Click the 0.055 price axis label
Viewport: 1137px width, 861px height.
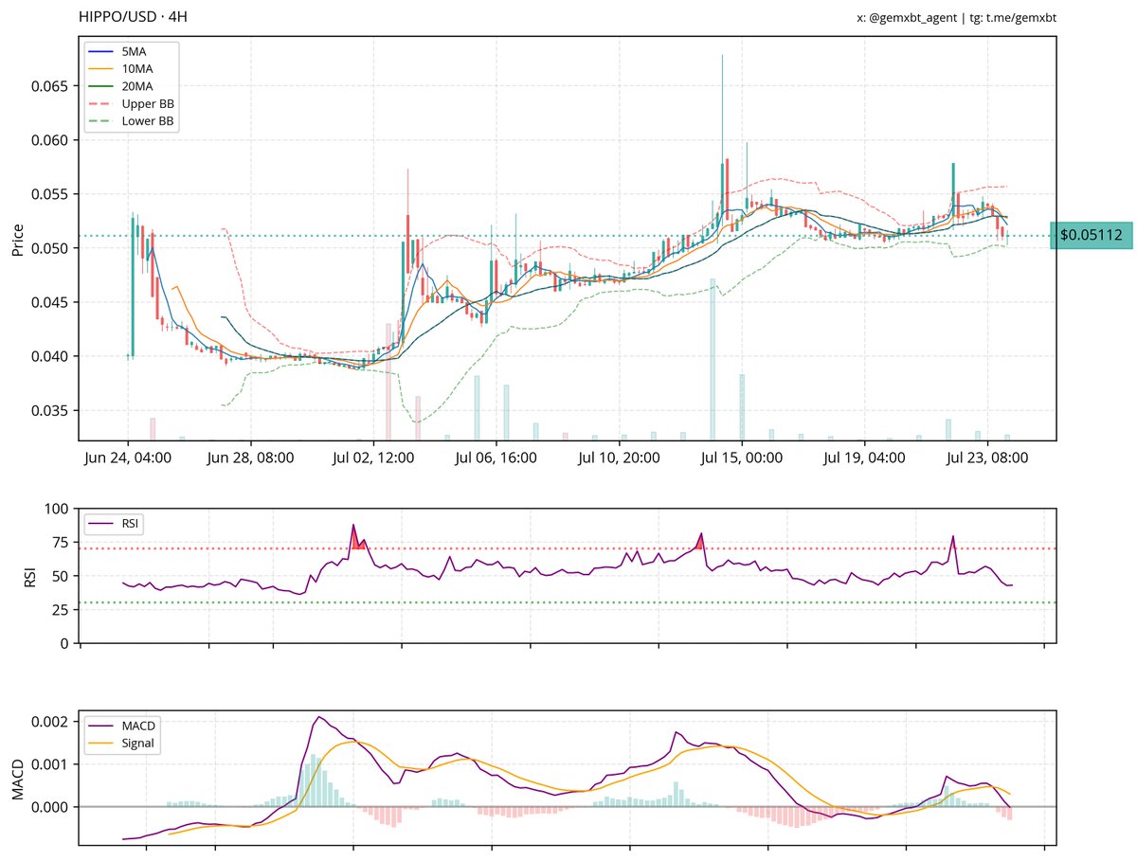pyautogui.click(x=52, y=194)
